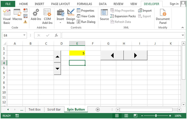Image resolution: width=187 pixels, height=119 pixels.
Task: Switch to the HOME tab
Action: coord(24,4)
